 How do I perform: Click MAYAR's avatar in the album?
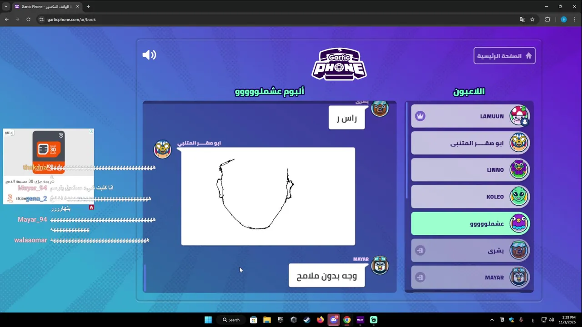click(x=380, y=265)
